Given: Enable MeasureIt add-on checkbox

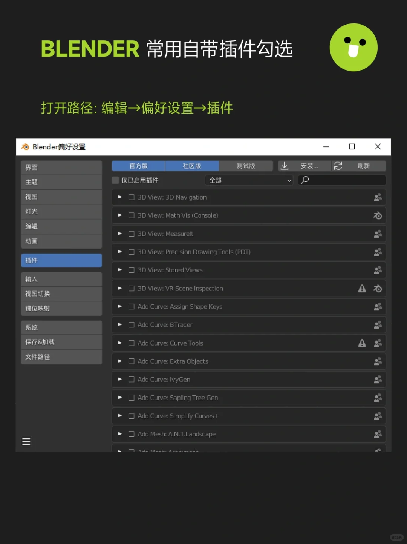Looking at the screenshot, I should pyautogui.click(x=132, y=234).
